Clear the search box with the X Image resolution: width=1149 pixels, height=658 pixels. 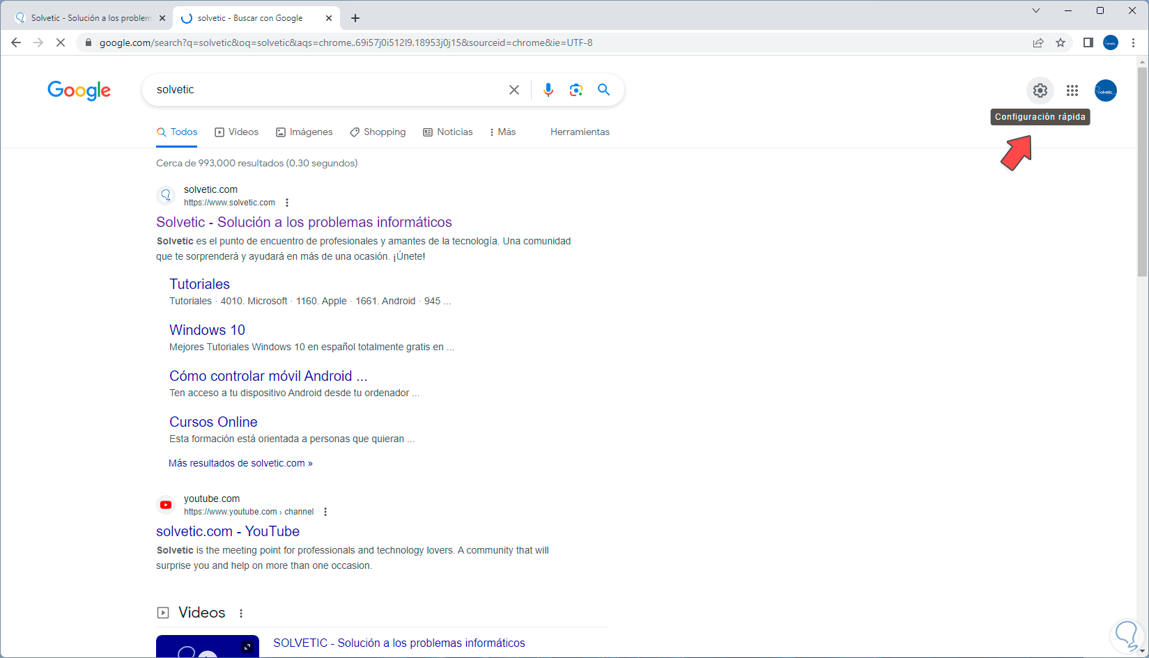[x=514, y=90]
